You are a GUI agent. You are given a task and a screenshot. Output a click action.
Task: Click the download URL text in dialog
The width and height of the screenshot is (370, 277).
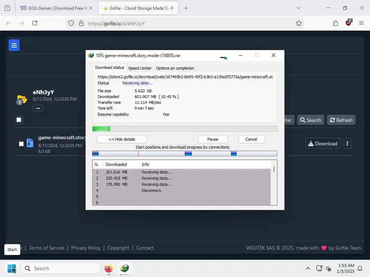pyautogui.click(x=185, y=77)
